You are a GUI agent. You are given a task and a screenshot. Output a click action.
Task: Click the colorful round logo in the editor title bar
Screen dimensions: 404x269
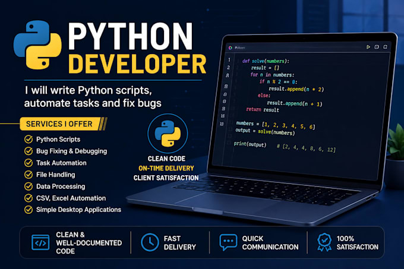click(x=231, y=48)
